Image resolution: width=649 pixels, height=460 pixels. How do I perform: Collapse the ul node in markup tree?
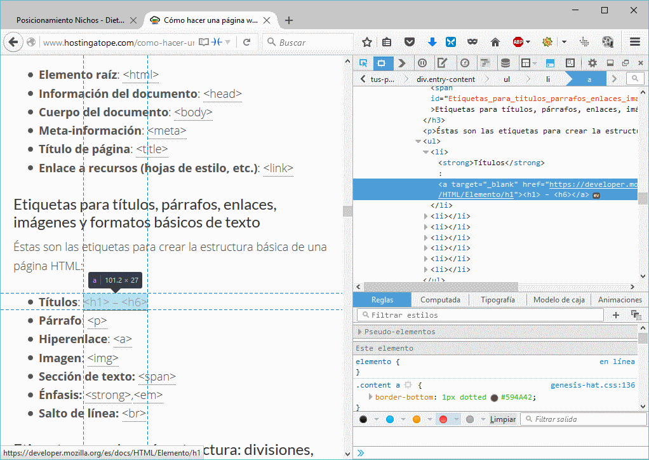[x=418, y=141]
